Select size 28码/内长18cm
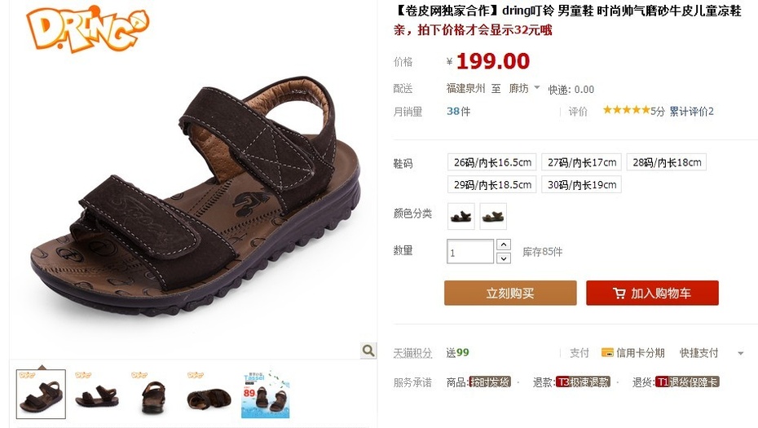 [667, 162]
